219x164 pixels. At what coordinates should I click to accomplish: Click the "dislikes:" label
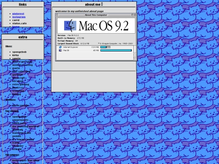[11, 100]
